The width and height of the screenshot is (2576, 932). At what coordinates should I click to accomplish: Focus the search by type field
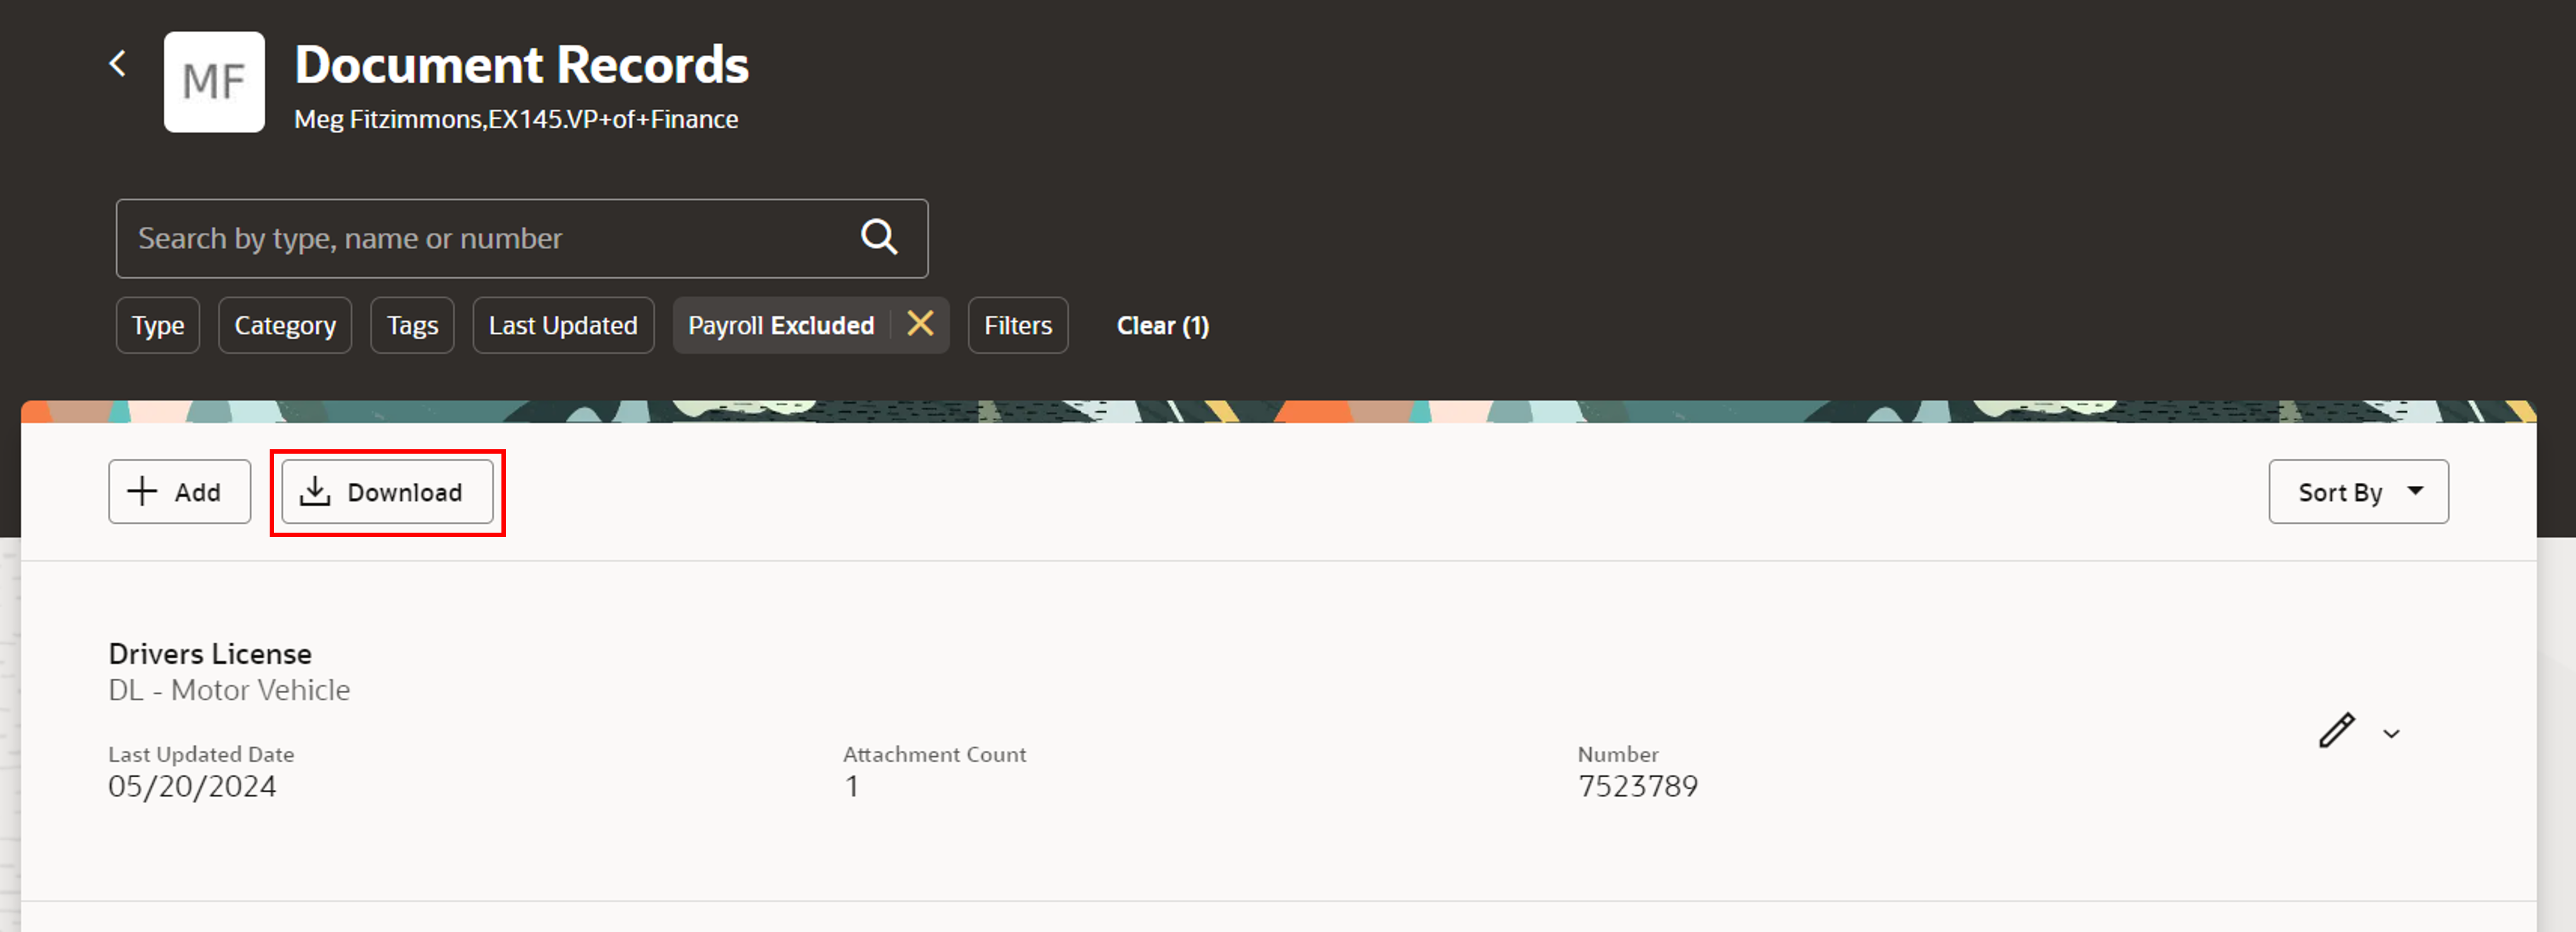point(480,239)
